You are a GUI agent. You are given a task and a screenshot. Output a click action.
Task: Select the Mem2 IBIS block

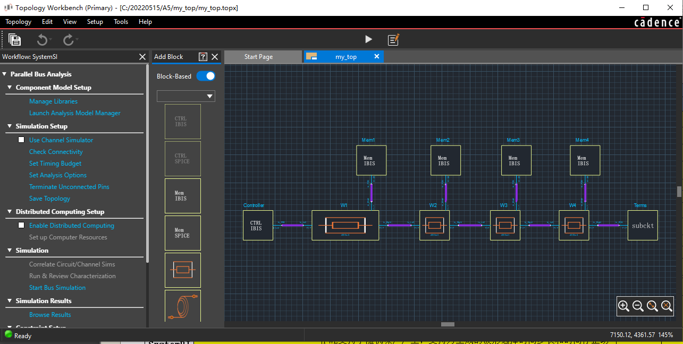coord(445,160)
